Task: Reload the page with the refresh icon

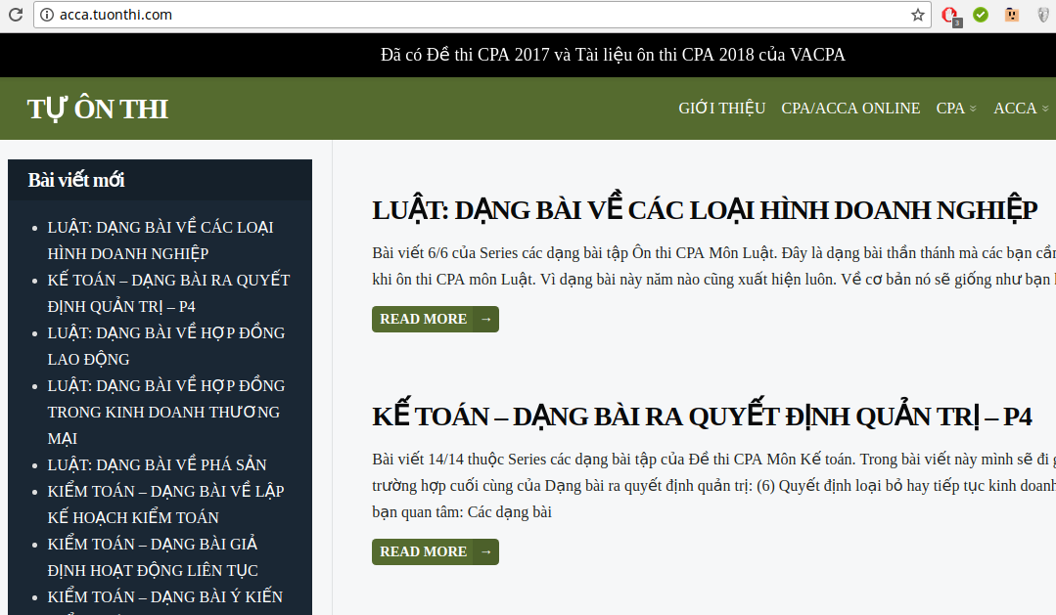Action: 16,14
